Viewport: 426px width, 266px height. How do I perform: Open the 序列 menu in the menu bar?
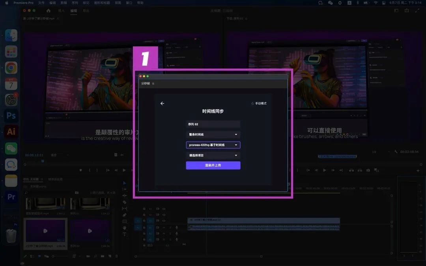point(75,3)
